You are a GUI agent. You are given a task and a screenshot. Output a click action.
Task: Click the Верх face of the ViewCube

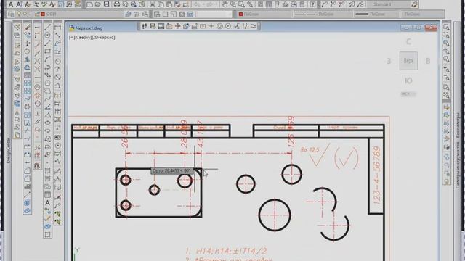tap(408, 61)
